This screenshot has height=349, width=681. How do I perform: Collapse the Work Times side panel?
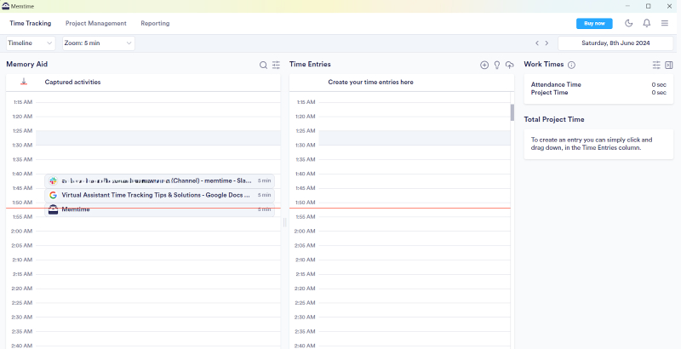click(669, 65)
